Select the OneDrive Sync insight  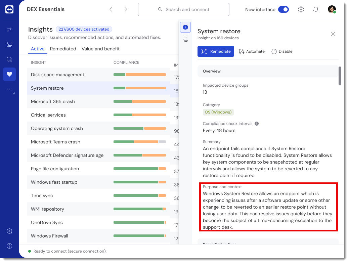pos(47,222)
